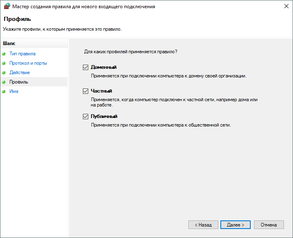The height and width of the screenshot is (238, 293).
Task: Click the firewall wizard icon in title bar
Action: pos(7,7)
